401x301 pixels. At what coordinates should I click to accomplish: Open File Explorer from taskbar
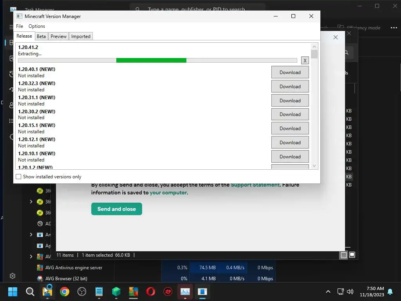tap(47, 292)
